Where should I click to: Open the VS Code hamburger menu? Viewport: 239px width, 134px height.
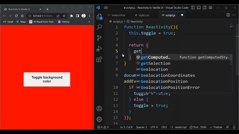pyautogui.click(x=106, y=8)
